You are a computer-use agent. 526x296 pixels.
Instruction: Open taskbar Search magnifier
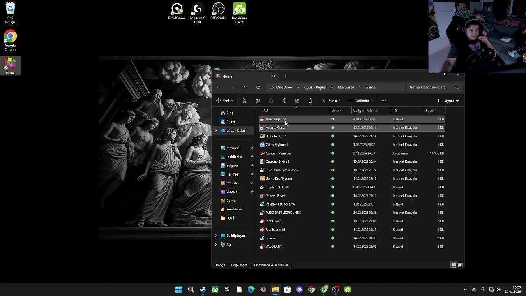point(191,289)
